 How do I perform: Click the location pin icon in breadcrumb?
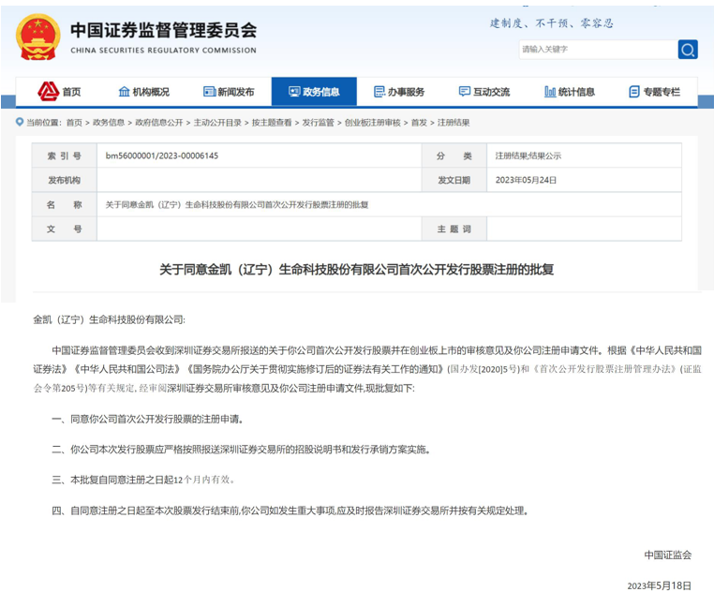tap(20, 122)
